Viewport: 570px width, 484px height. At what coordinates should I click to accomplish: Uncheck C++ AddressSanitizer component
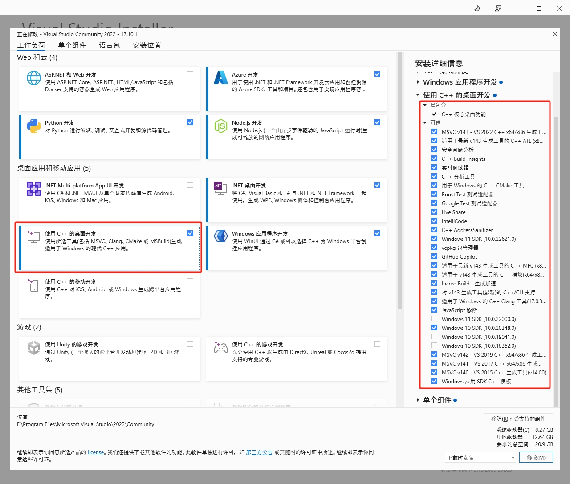tap(434, 230)
